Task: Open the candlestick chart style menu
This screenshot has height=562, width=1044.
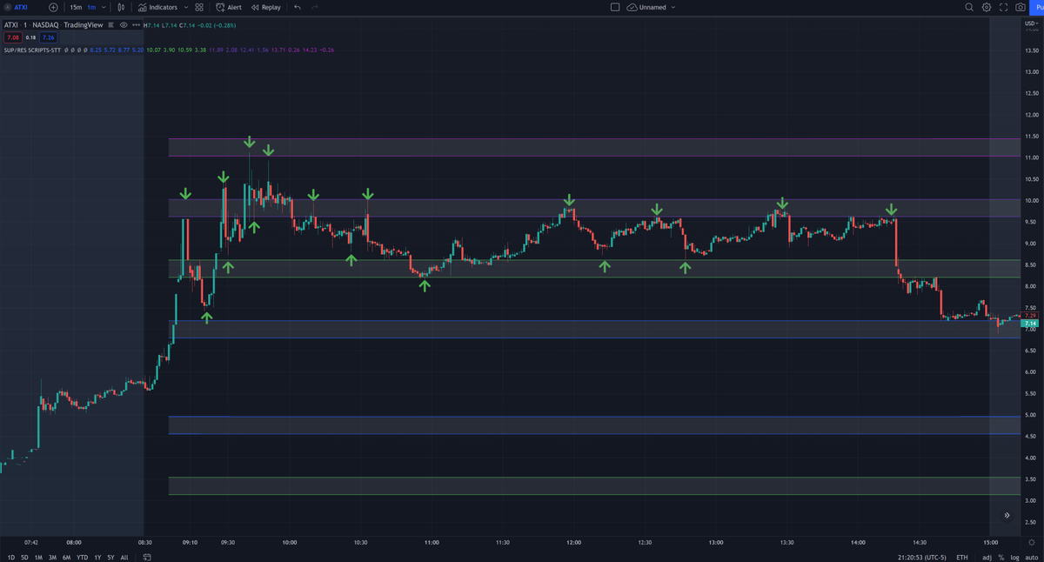Action: (121, 7)
